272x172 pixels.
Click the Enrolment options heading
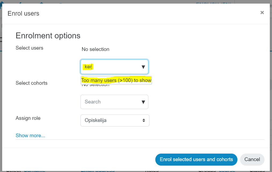click(x=48, y=36)
